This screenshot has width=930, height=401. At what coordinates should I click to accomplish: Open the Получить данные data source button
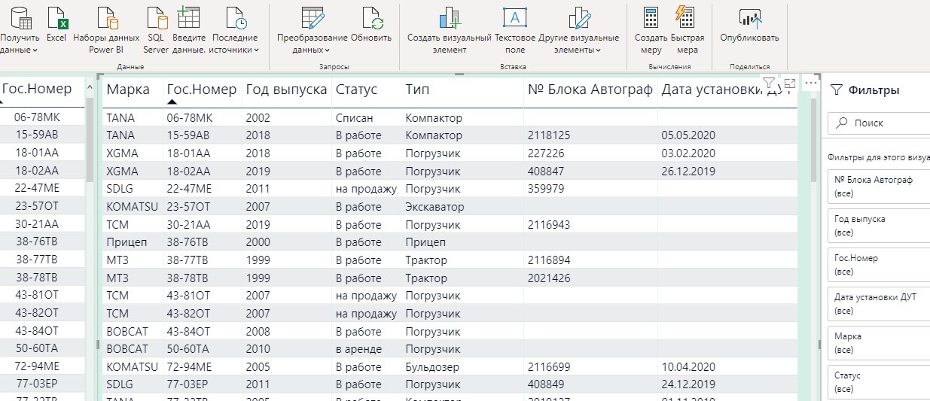(x=20, y=29)
